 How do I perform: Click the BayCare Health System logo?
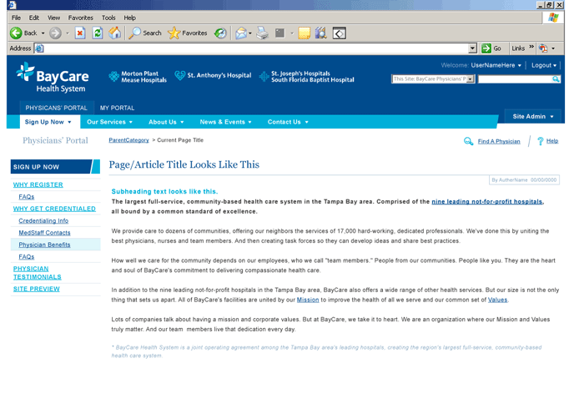point(53,78)
